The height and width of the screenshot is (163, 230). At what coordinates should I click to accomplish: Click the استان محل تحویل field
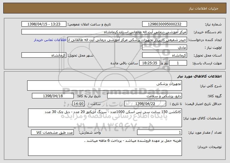164,55
